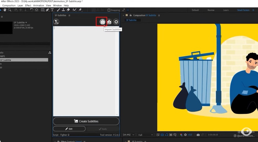Click the text direction paragraph icon
Screen dimensions: 258x142
click(x=56, y=22)
